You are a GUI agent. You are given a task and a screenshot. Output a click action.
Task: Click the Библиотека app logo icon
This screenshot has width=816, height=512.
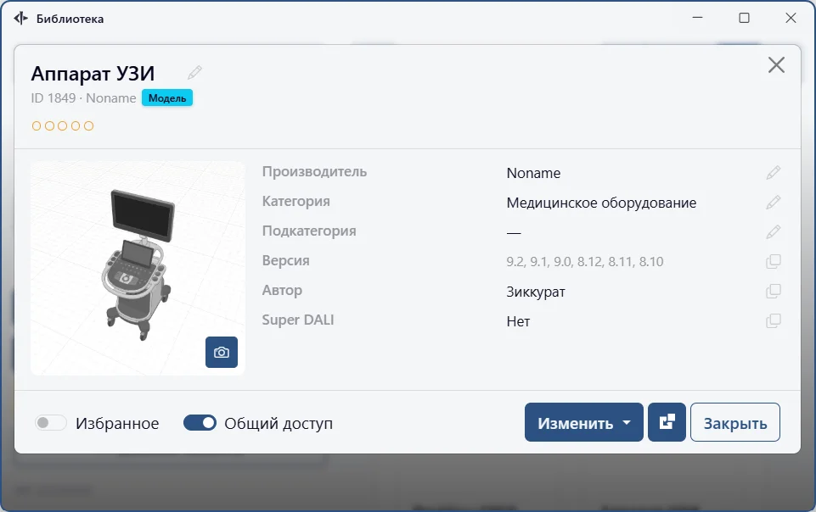[x=21, y=19]
